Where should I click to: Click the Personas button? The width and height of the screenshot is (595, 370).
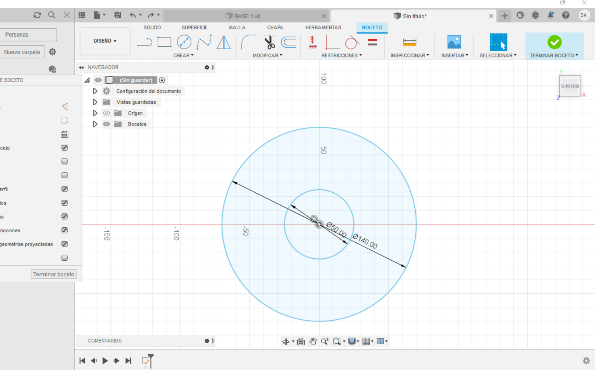click(28, 35)
